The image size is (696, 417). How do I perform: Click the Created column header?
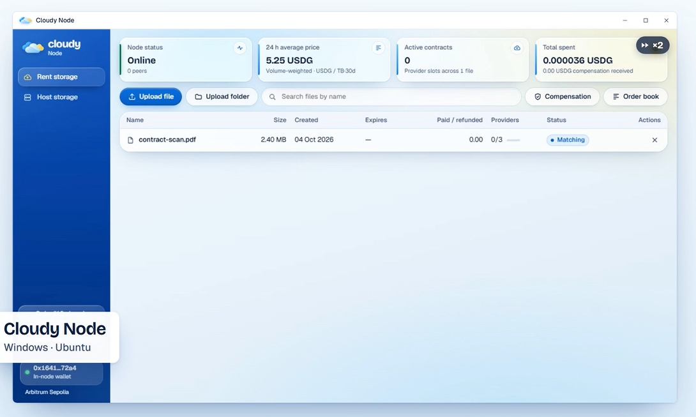306,120
